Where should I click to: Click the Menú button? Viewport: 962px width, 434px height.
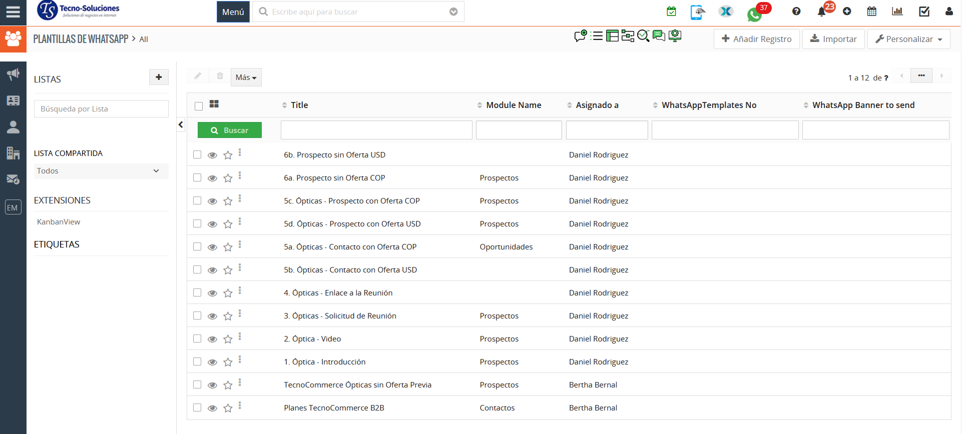233,12
